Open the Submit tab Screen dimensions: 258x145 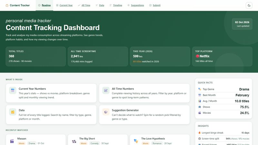[155, 5]
